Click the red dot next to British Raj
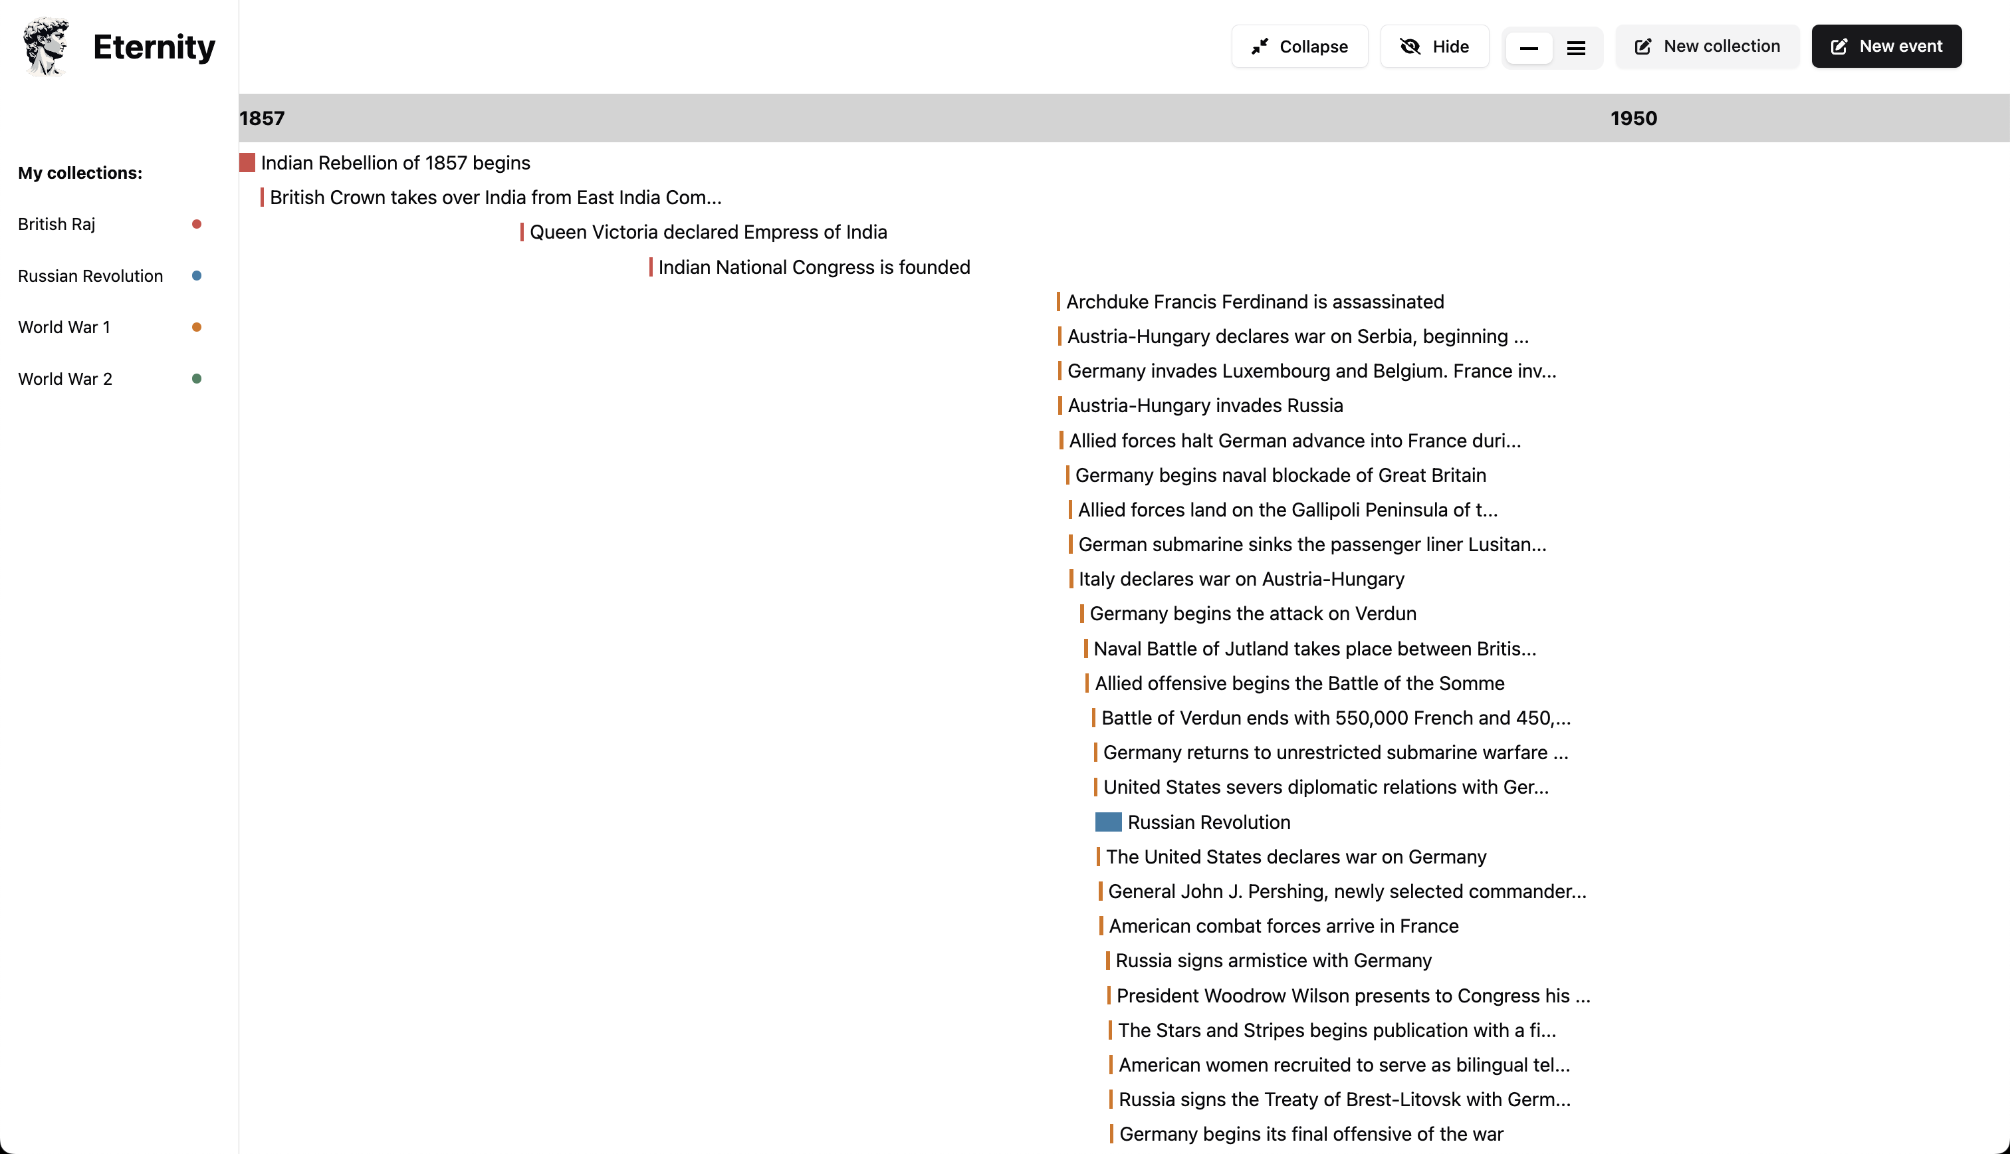Image resolution: width=2010 pixels, height=1154 pixels. [197, 224]
